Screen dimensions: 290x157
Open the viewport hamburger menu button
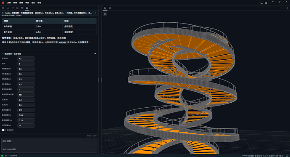coord(105,14)
